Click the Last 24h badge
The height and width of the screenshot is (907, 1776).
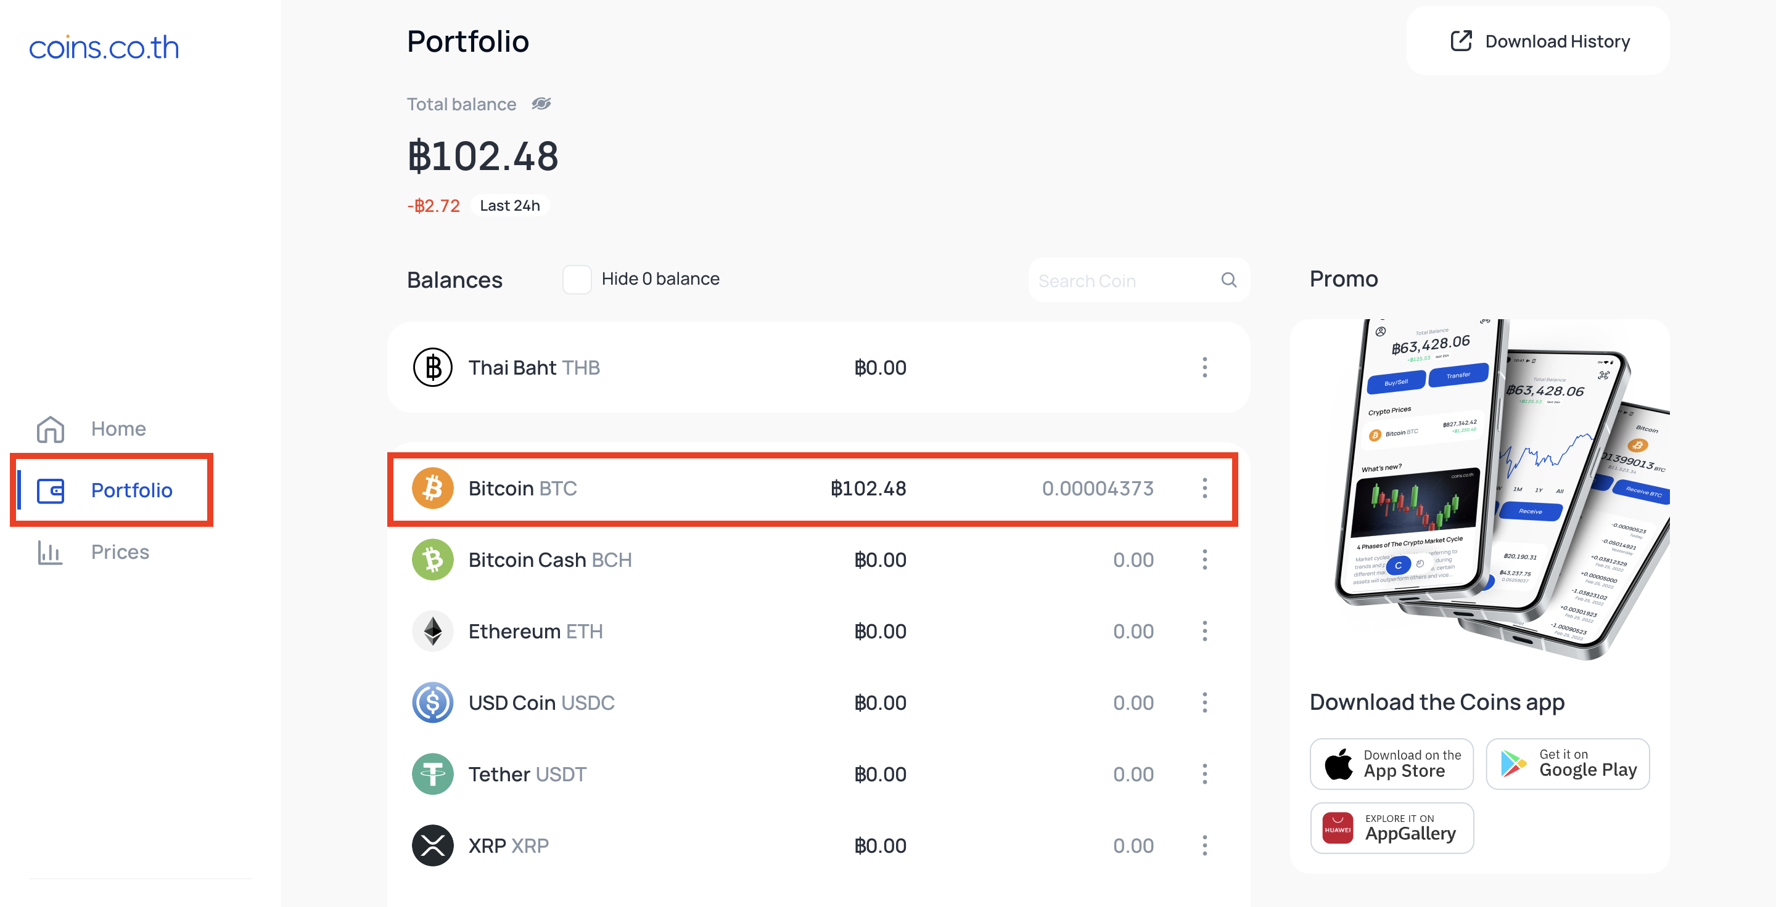click(509, 205)
